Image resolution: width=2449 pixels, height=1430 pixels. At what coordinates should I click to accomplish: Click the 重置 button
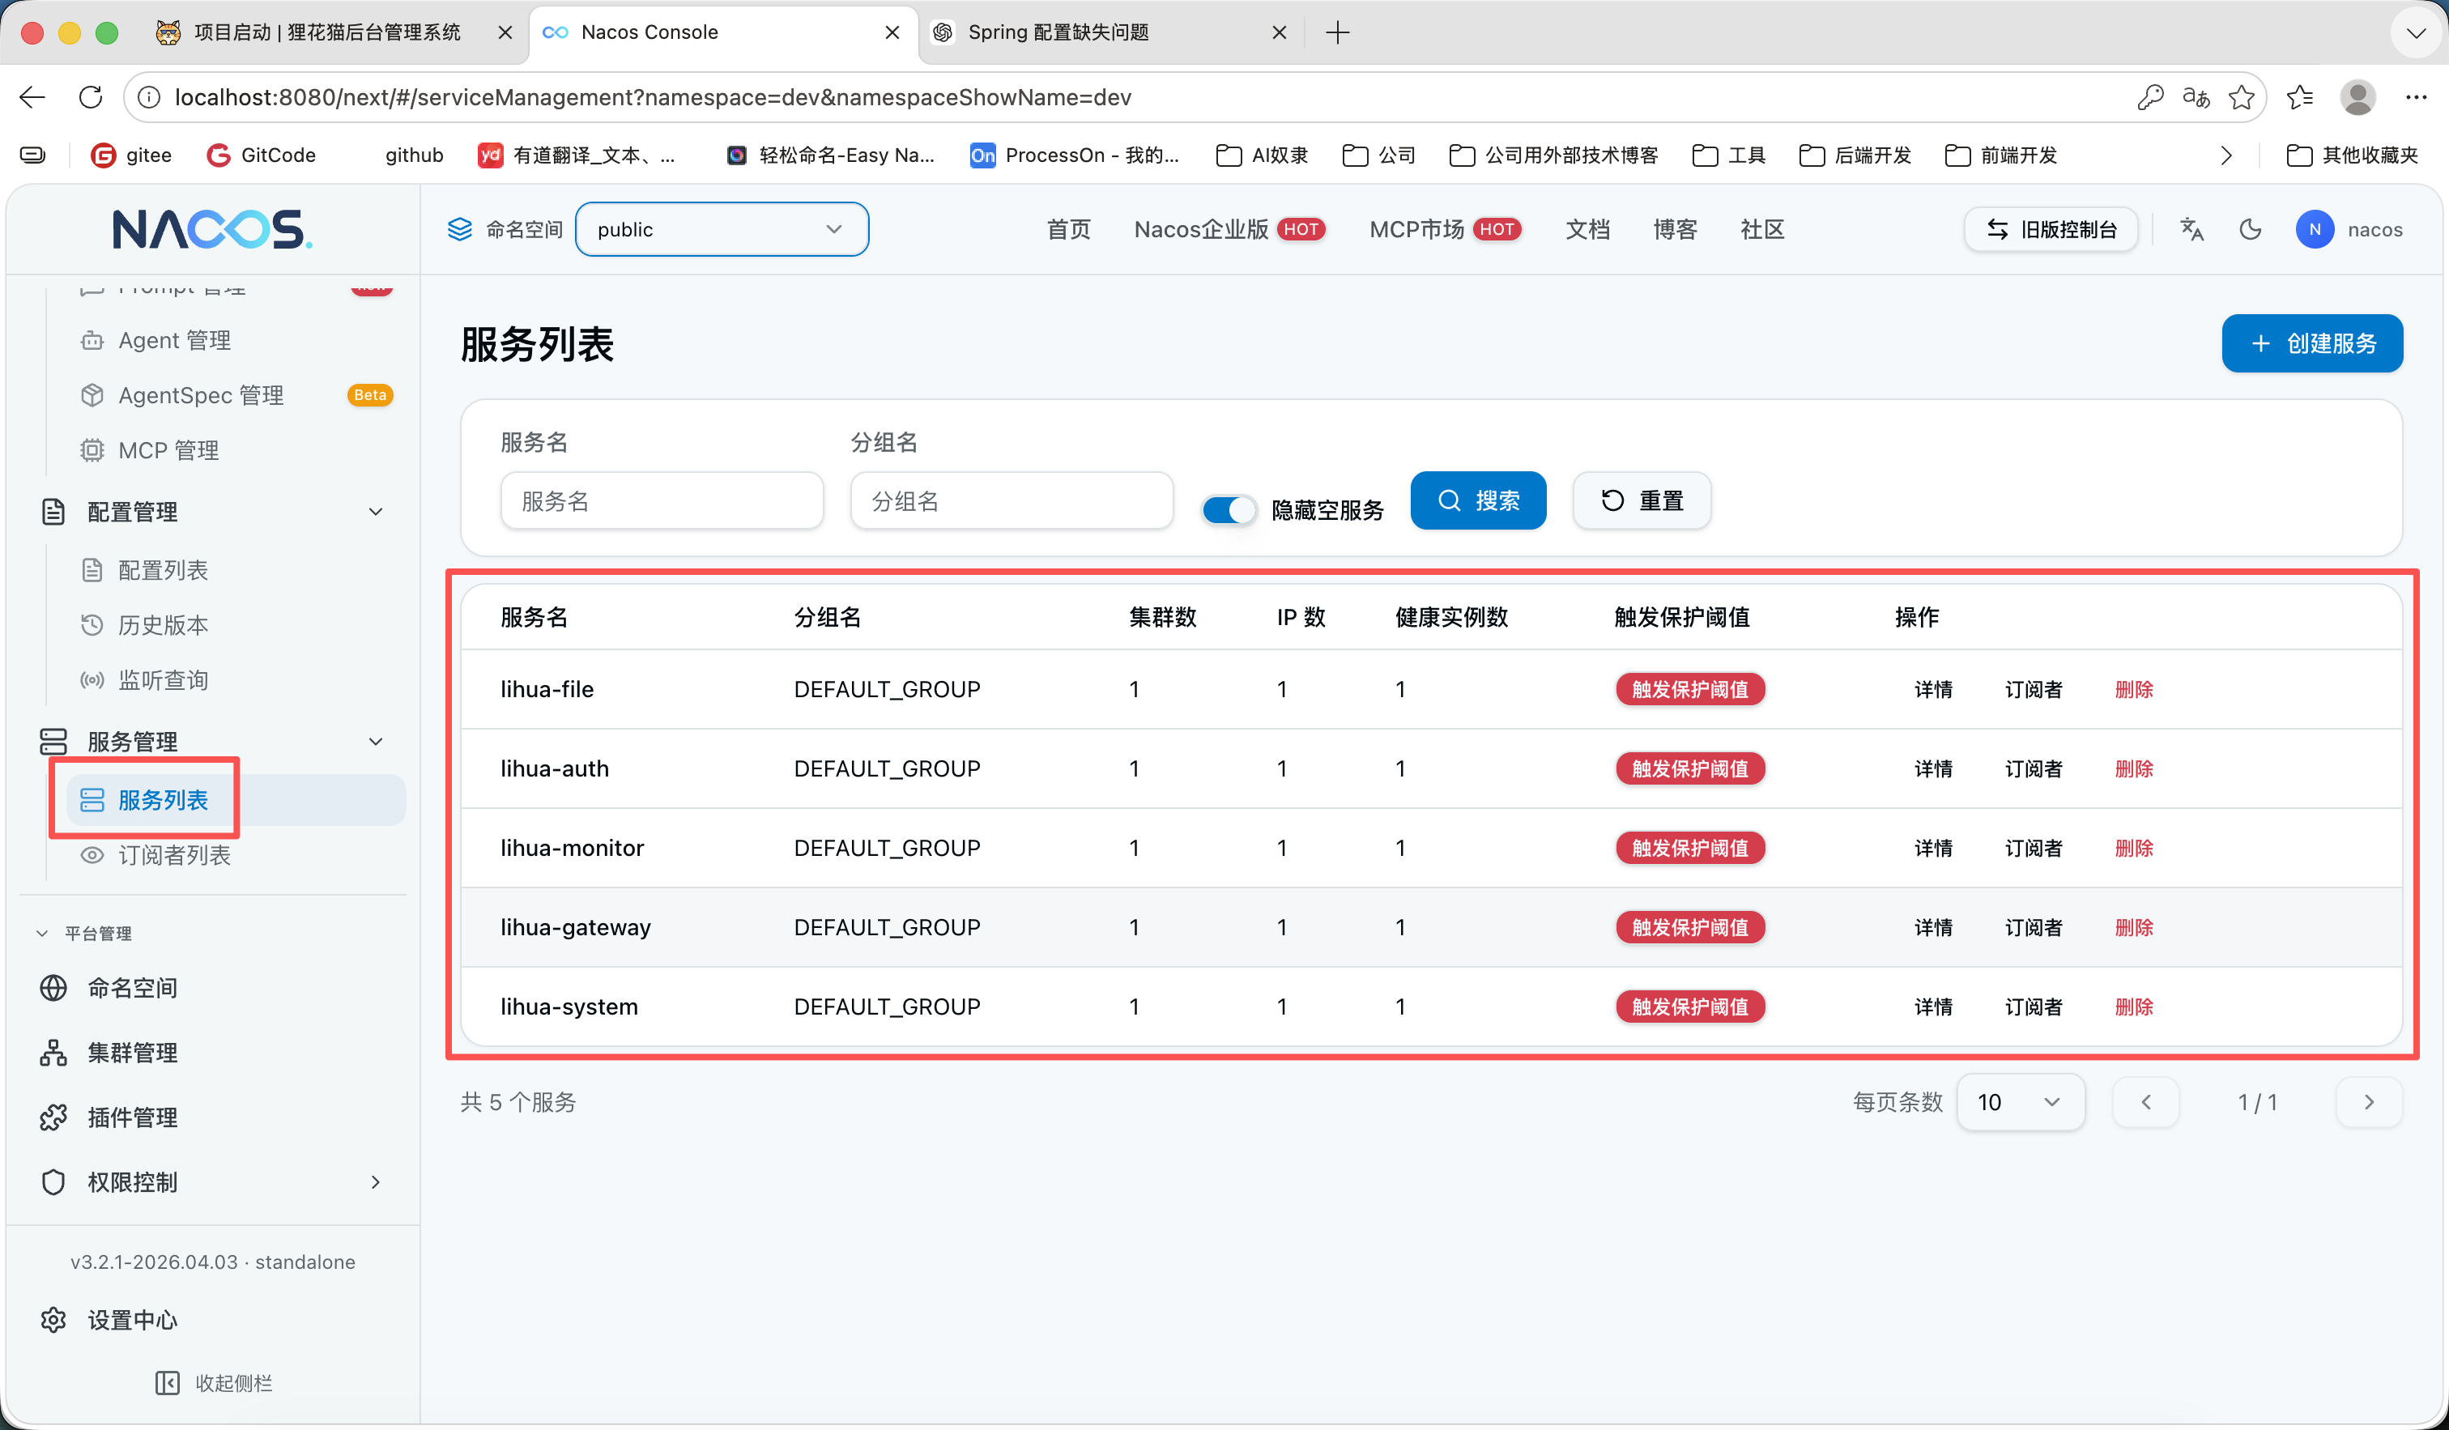click(x=1641, y=500)
